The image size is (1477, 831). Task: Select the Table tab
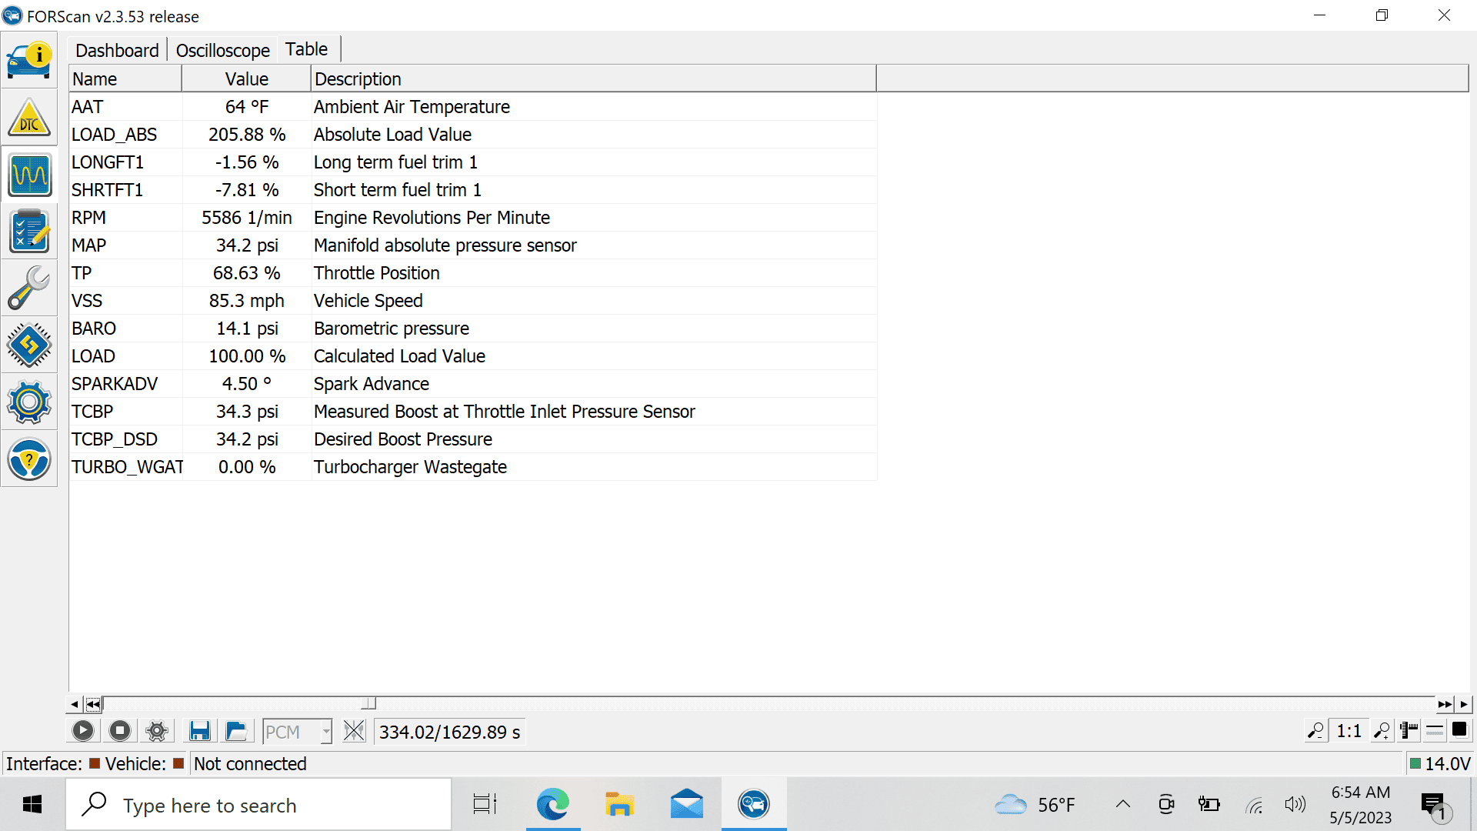point(307,49)
